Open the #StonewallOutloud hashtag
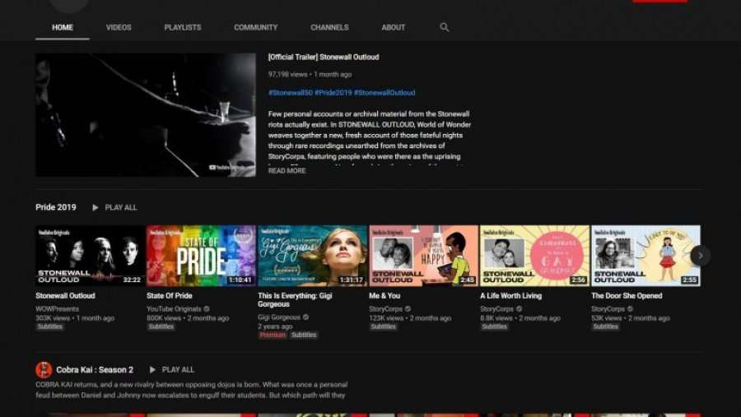Image resolution: width=741 pixels, height=417 pixels. pyautogui.click(x=384, y=93)
